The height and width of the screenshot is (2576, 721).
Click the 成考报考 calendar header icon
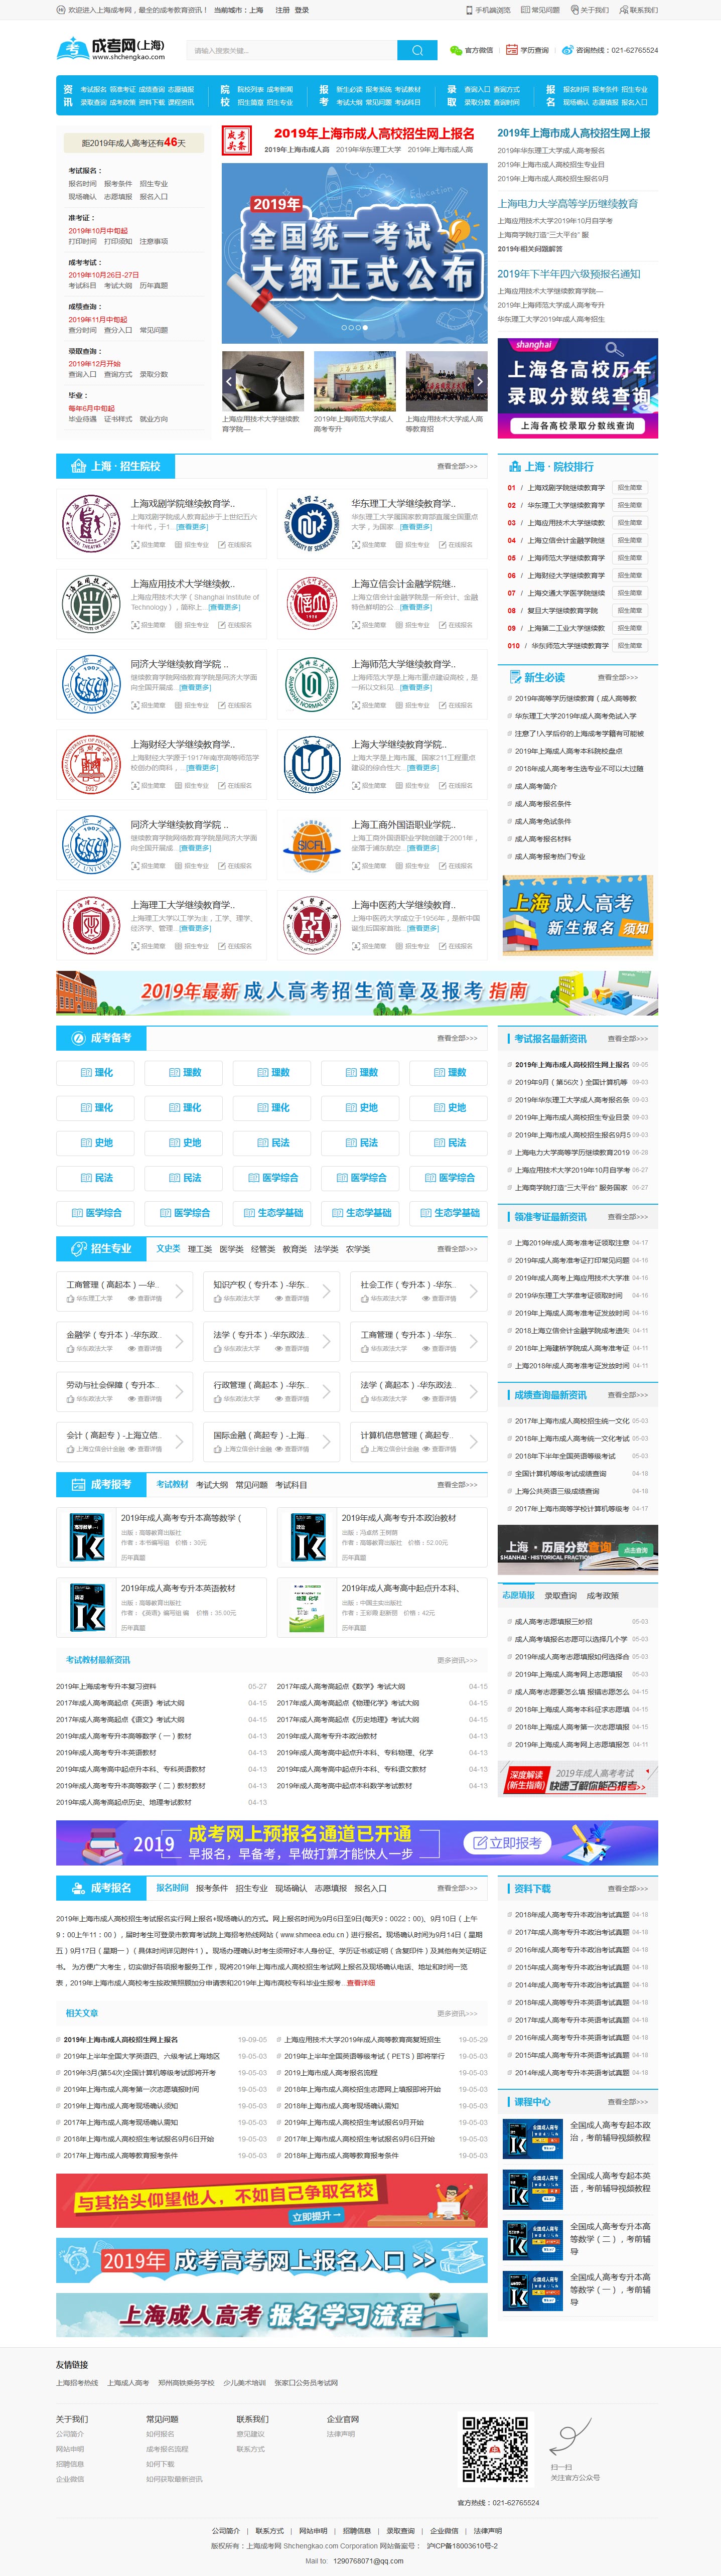click(78, 1484)
